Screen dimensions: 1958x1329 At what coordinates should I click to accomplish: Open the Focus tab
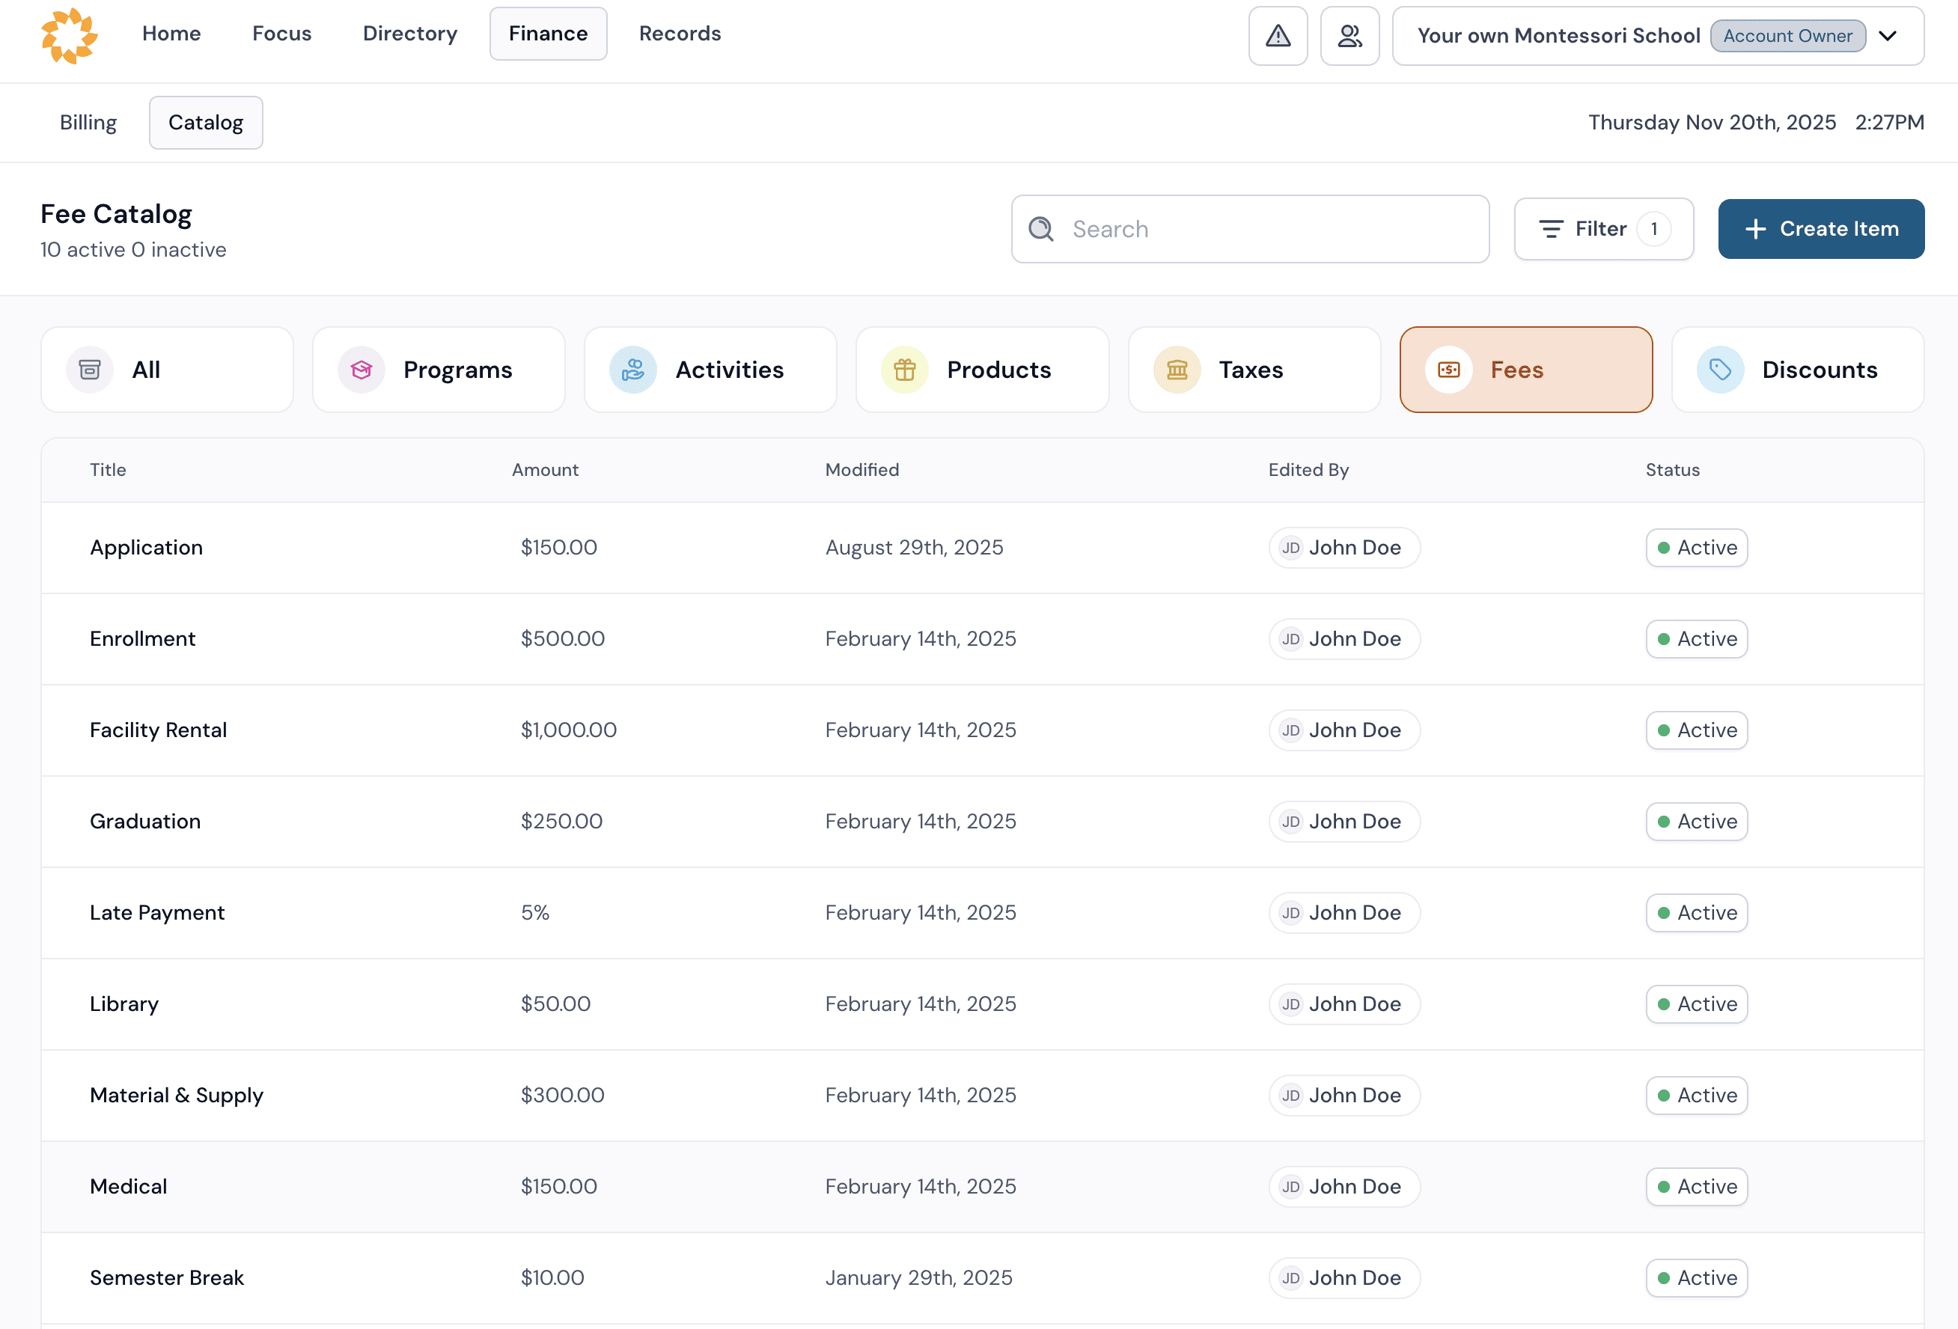tap(281, 34)
